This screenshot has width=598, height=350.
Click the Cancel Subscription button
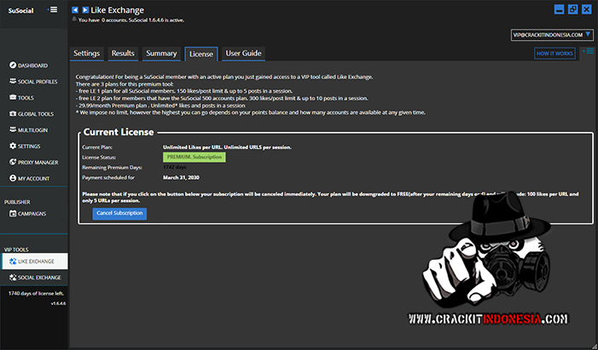[119, 213]
